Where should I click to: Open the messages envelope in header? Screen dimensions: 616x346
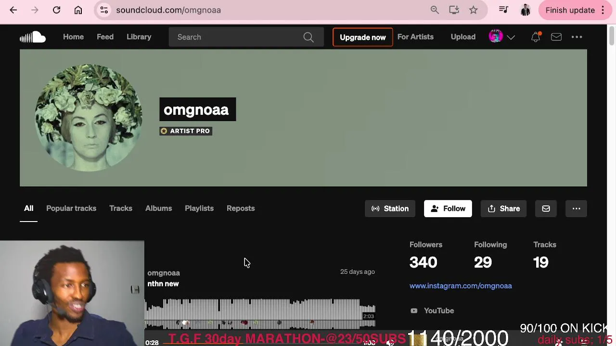click(x=556, y=37)
